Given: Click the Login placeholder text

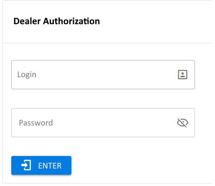Looking at the screenshot, I should coord(27,75).
